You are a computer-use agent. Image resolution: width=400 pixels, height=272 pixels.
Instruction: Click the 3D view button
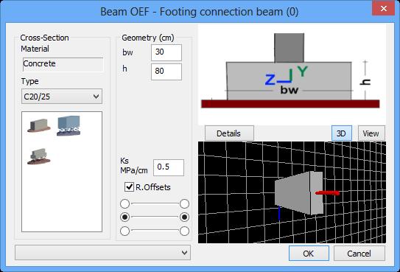[342, 133]
